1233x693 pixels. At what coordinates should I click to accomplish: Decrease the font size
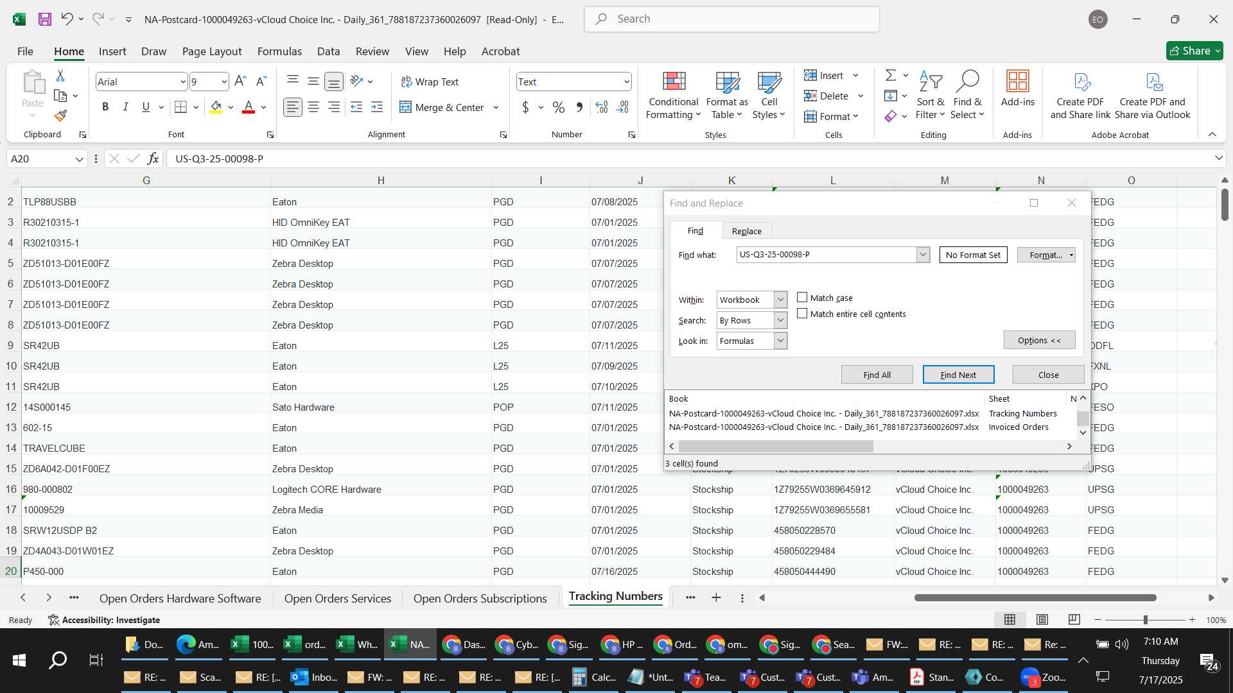(x=261, y=81)
